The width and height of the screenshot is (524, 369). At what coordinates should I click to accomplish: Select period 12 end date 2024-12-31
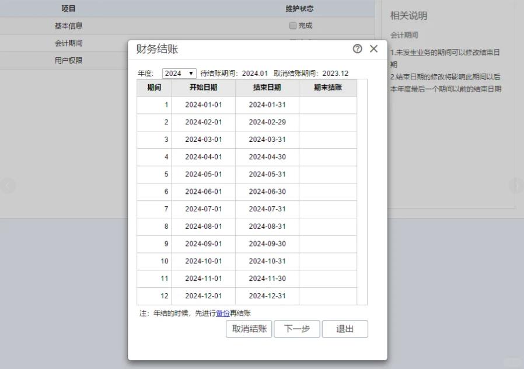[x=267, y=296]
